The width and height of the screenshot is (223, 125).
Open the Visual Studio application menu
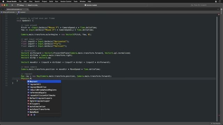[11, 1]
